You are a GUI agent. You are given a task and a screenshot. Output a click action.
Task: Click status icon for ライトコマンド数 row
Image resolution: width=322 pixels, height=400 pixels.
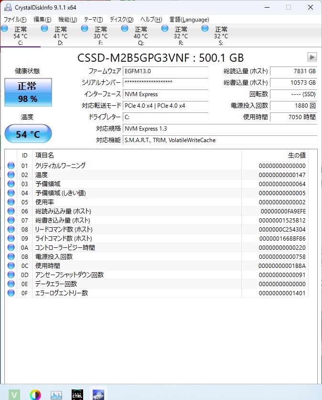coord(11,238)
